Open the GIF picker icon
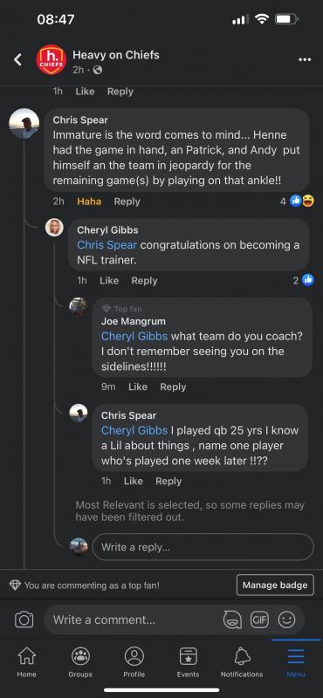323x698 pixels. tap(259, 619)
